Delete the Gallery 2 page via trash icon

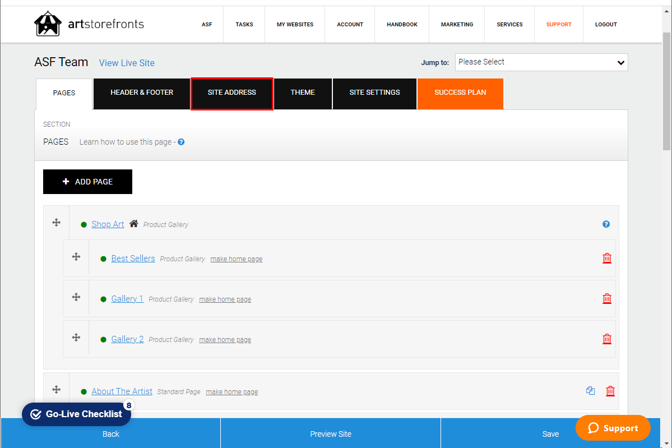click(607, 339)
